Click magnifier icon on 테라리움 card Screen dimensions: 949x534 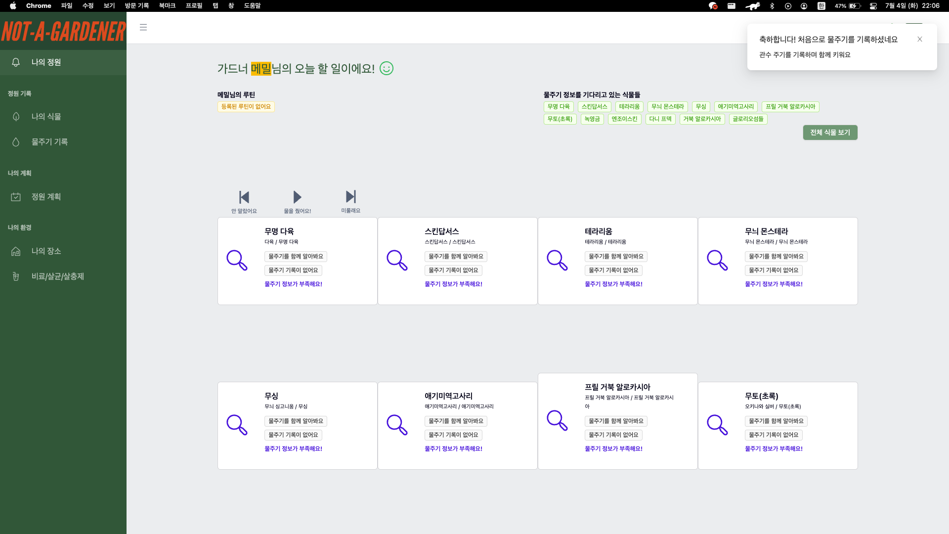point(557,260)
